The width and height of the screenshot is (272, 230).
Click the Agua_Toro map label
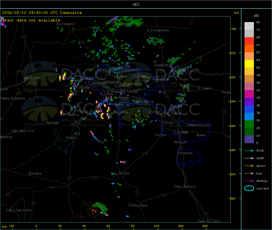(32, 78)
